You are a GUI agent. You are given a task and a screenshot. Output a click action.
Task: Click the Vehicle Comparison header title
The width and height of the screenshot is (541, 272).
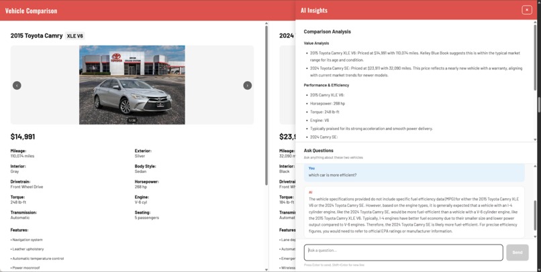click(x=31, y=11)
